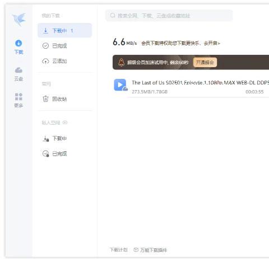Select The Last of Us S02E01 download item
This screenshot has height=259, width=269.
click(x=191, y=87)
